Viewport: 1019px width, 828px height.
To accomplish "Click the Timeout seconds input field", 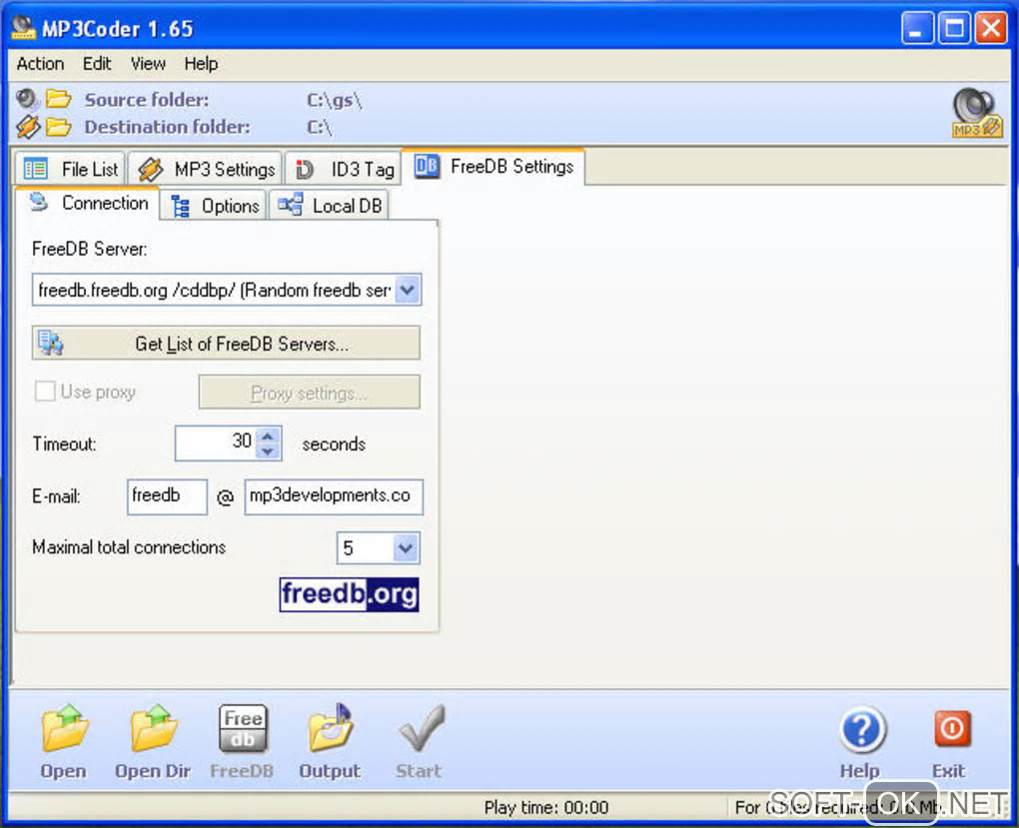I will pos(217,443).
